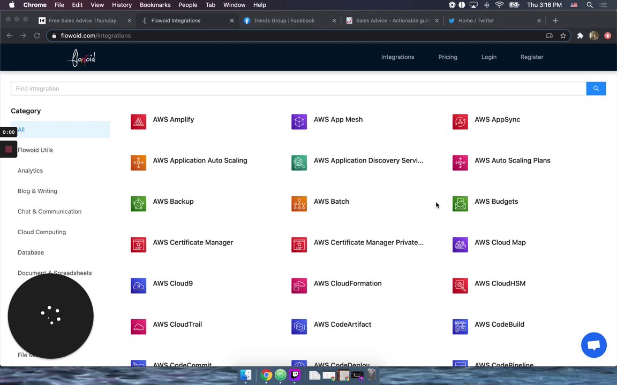The height and width of the screenshot is (385, 617).
Task: Switch to Sales Advice Actionable tab
Action: [392, 20]
